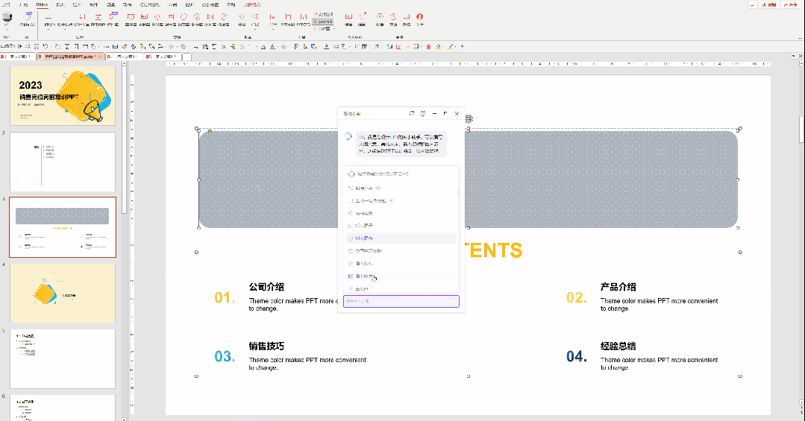The width and height of the screenshot is (805, 421).
Task: Select slide 5 thumbnail
Action: tap(63, 359)
